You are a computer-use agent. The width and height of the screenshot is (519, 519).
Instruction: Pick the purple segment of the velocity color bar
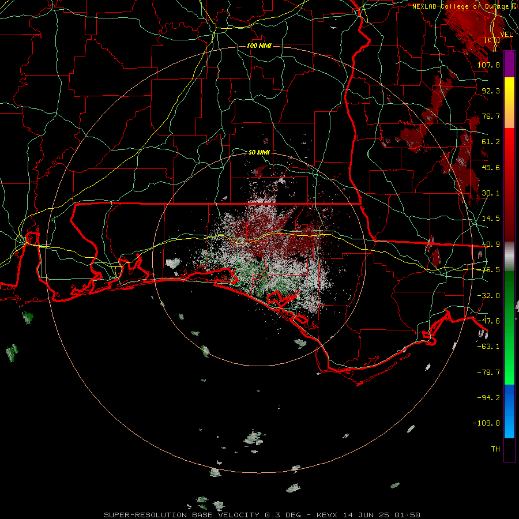pos(509,65)
